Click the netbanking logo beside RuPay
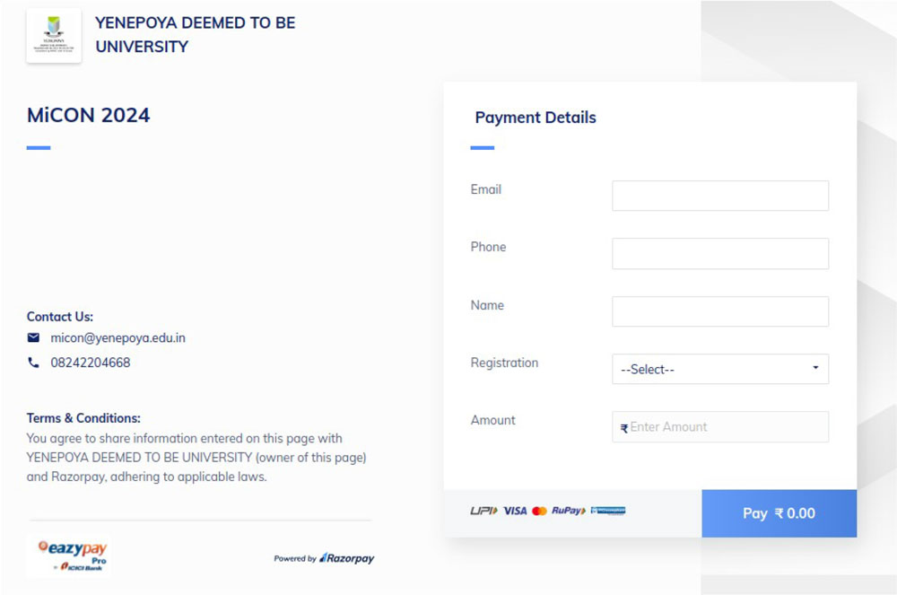This screenshot has width=897, height=595. [x=608, y=512]
